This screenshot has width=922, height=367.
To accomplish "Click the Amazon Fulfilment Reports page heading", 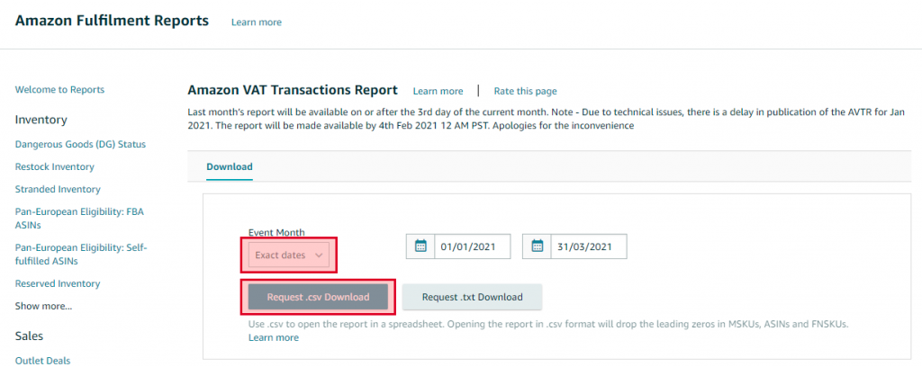I will [x=112, y=22].
